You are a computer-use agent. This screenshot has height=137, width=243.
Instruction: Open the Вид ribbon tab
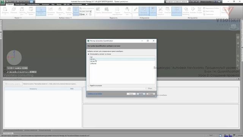tap(53, 4)
